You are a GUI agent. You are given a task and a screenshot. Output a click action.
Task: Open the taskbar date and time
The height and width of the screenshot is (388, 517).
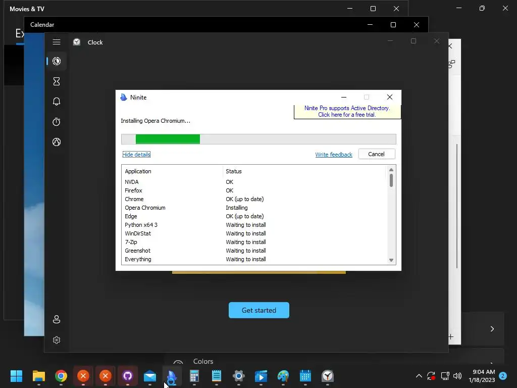(x=482, y=376)
